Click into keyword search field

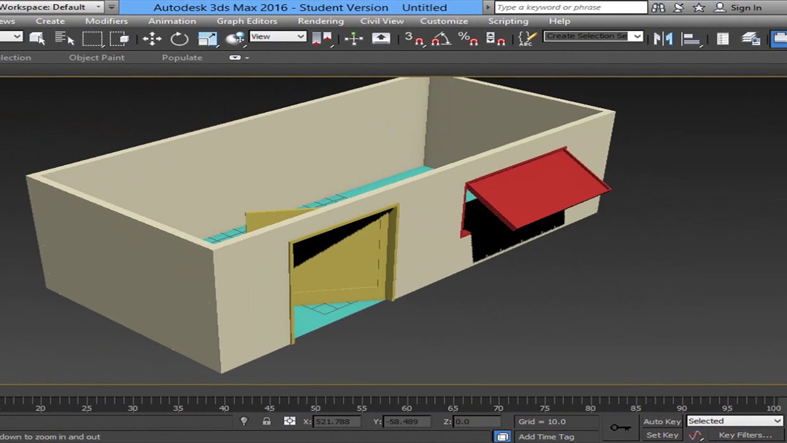571,7
